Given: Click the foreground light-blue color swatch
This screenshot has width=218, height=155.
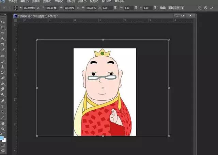Looking at the screenshot, I should point(1,138).
